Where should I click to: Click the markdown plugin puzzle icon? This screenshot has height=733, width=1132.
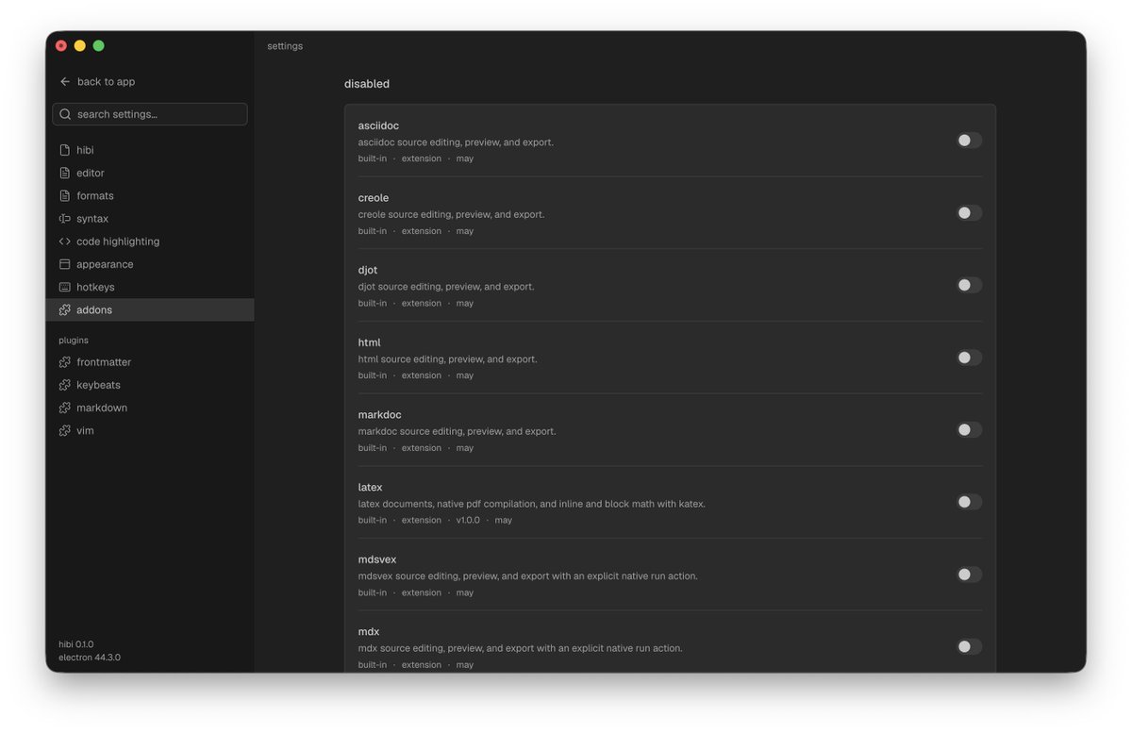point(65,408)
